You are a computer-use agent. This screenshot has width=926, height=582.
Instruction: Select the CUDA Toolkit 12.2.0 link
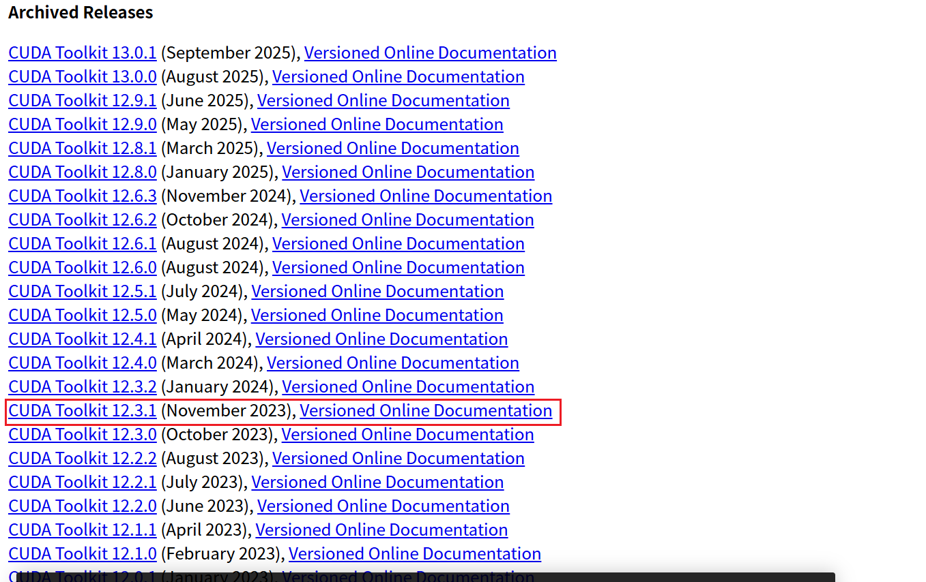83,506
